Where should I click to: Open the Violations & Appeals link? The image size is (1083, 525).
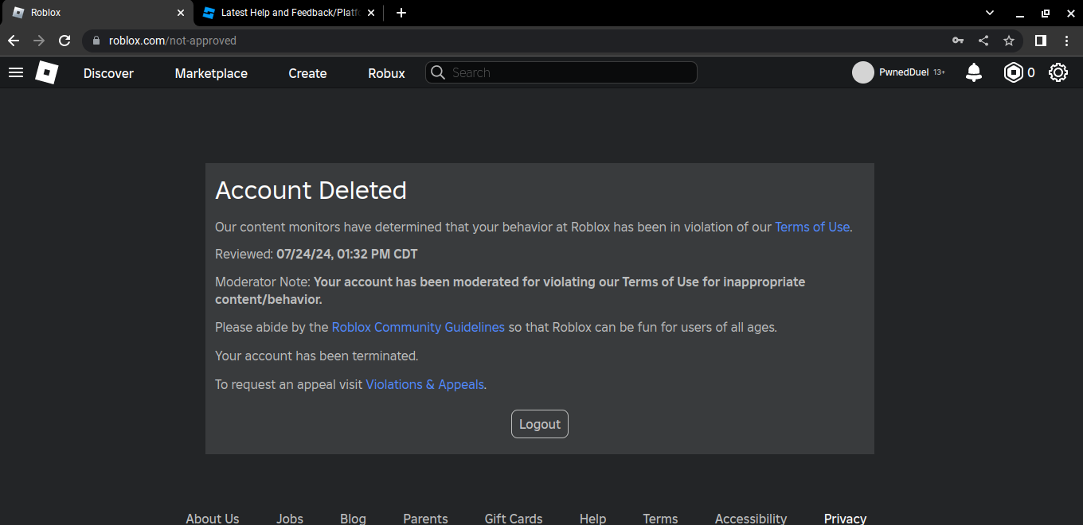pos(424,384)
